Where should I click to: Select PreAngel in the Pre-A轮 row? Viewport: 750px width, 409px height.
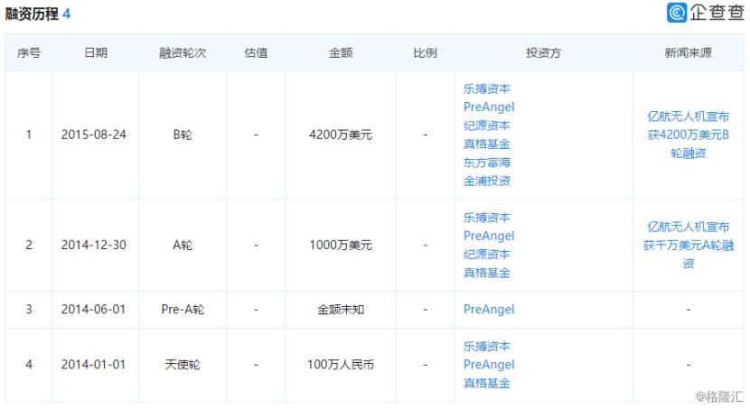coord(489,310)
